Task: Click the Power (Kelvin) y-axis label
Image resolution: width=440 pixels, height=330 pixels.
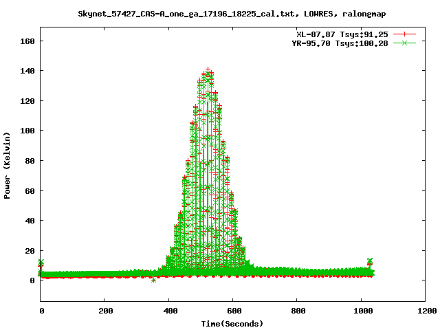Action: pyautogui.click(x=8, y=165)
